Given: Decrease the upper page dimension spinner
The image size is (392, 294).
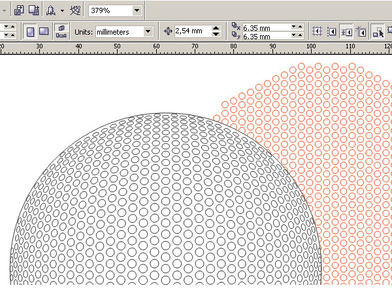Looking at the screenshot, I should pyautogui.click(x=7, y=27).
